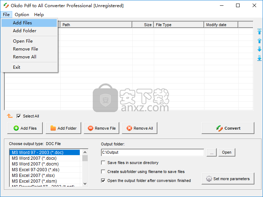
Task: Click the orange up-level arrow icon
Action: click(x=10, y=116)
